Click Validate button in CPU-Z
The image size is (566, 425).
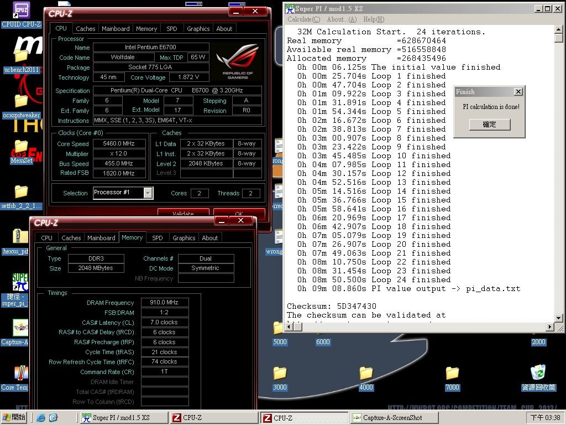[x=184, y=212]
